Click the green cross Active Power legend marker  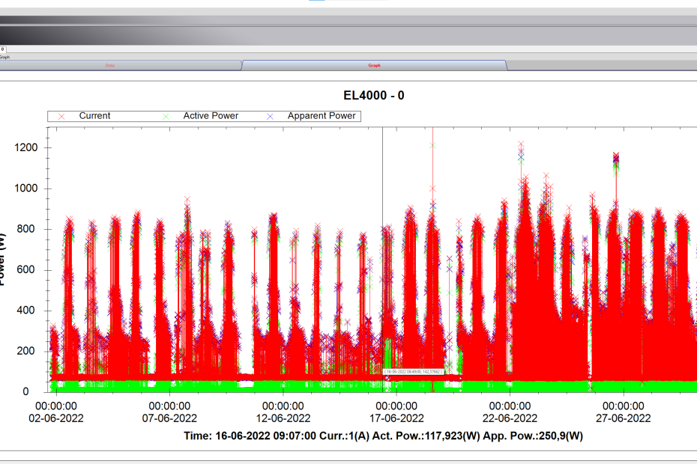click(x=166, y=116)
